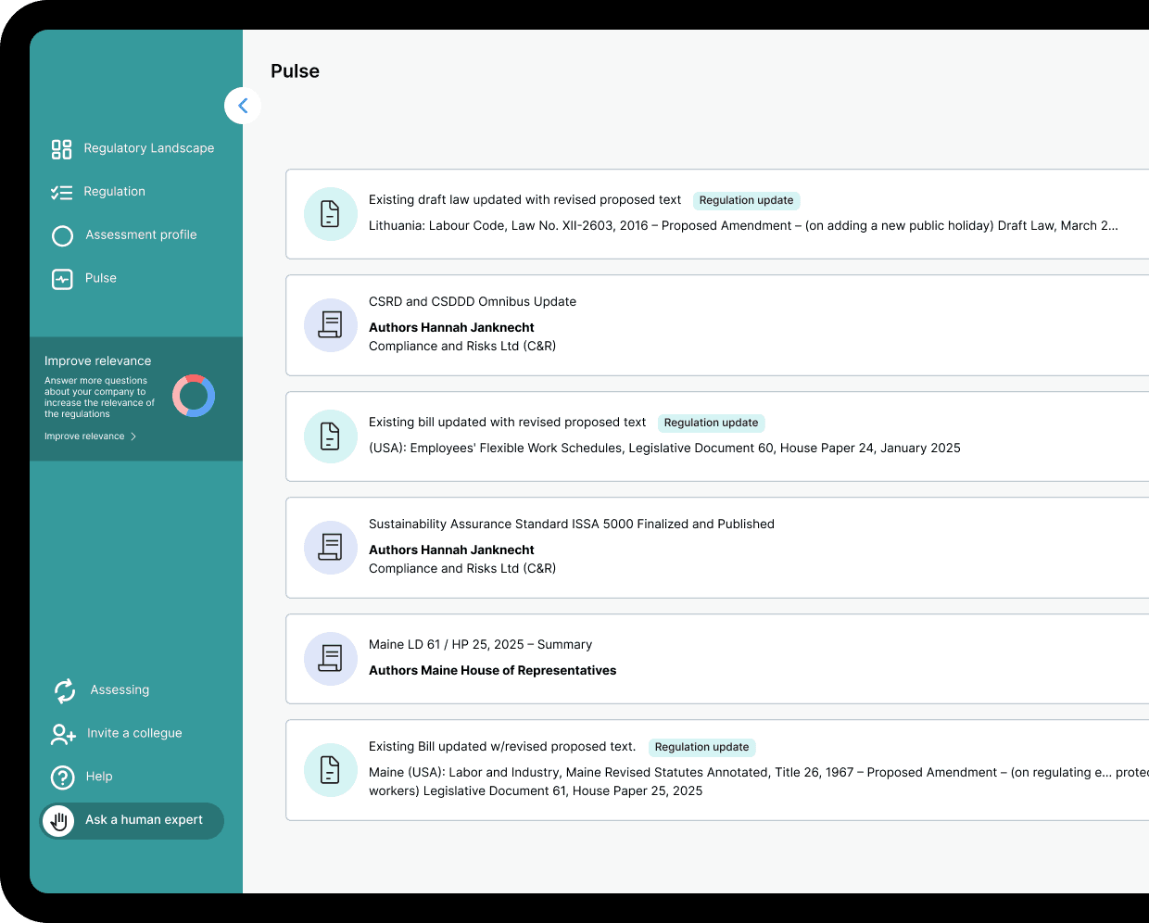Click Compliance and Risks Ltd under ISSA 5000
The height and width of the screenshot is (923, 1149).
(462, 568)
